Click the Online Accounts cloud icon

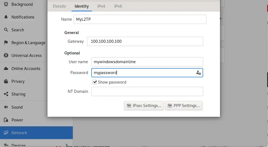(6, 68)
